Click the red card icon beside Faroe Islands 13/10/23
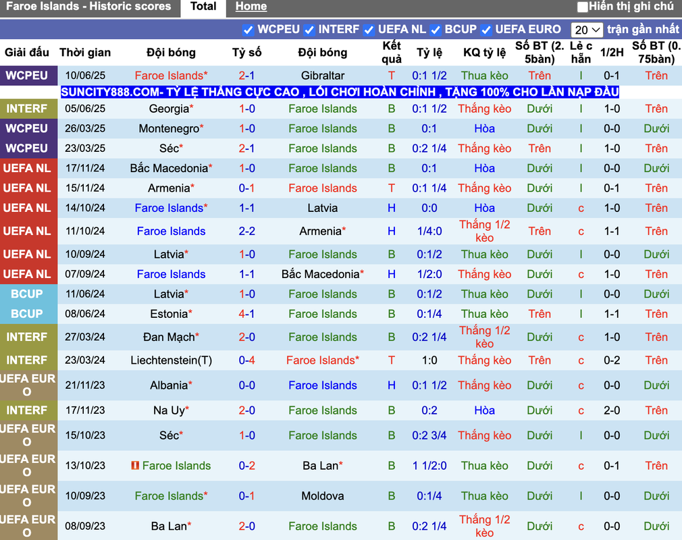The width and height of the screenshot is (682, 540). click(x=135, y=465)
